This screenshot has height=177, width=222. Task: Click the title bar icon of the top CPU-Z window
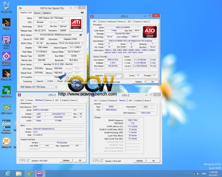(92, 16)
